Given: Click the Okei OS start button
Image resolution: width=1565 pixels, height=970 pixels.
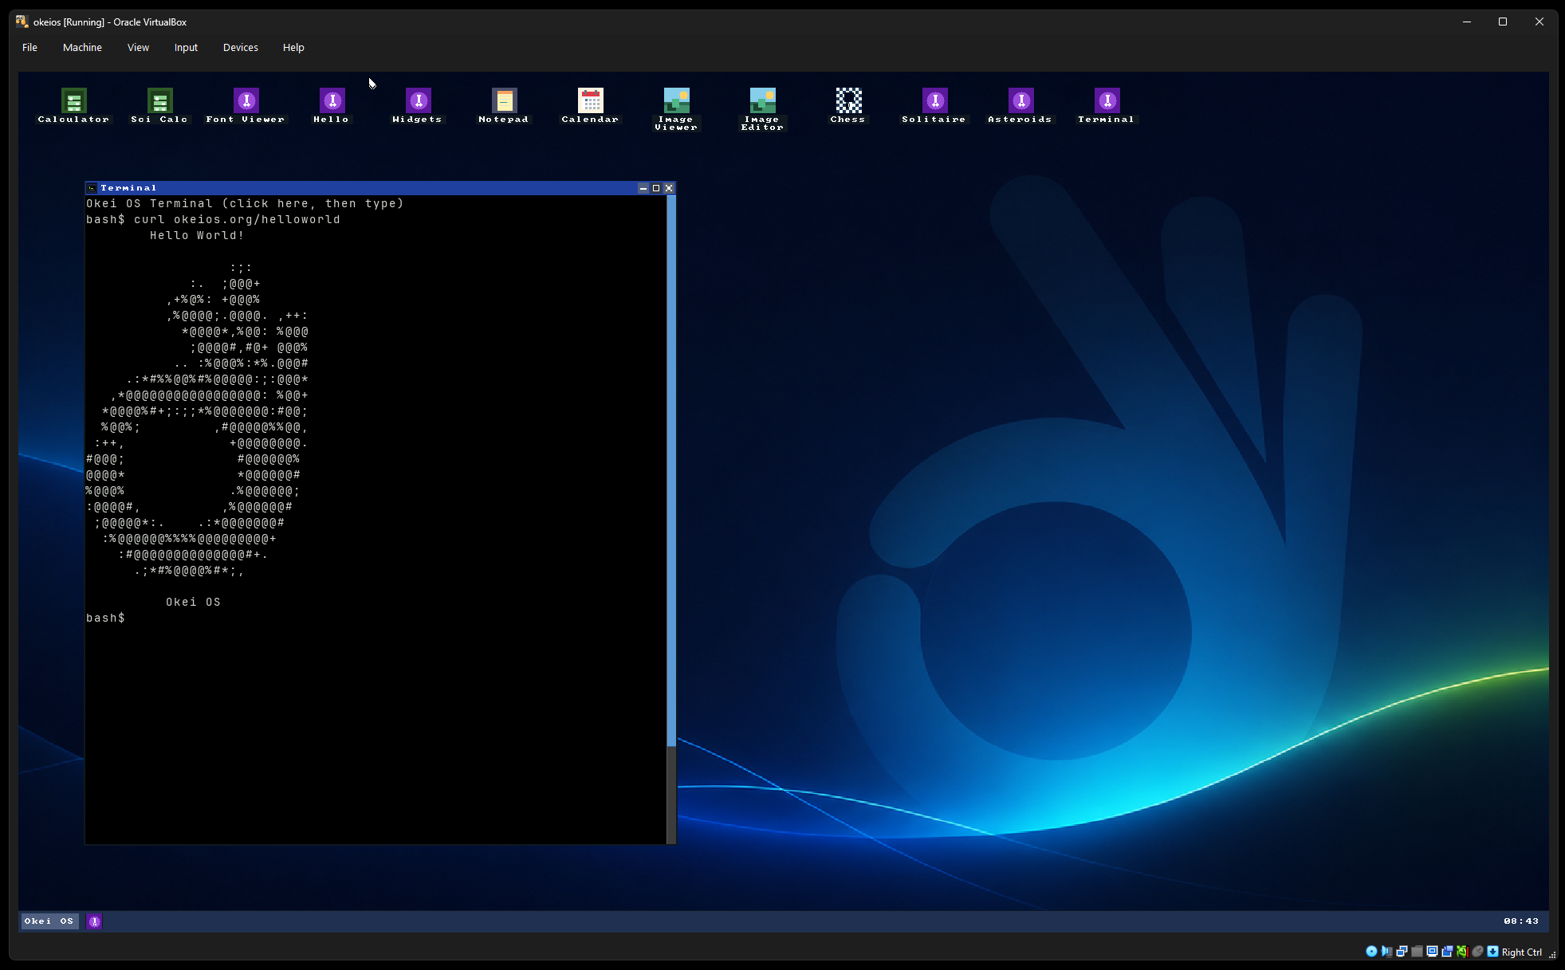Looking at the screenshot, I should point(49,921).
